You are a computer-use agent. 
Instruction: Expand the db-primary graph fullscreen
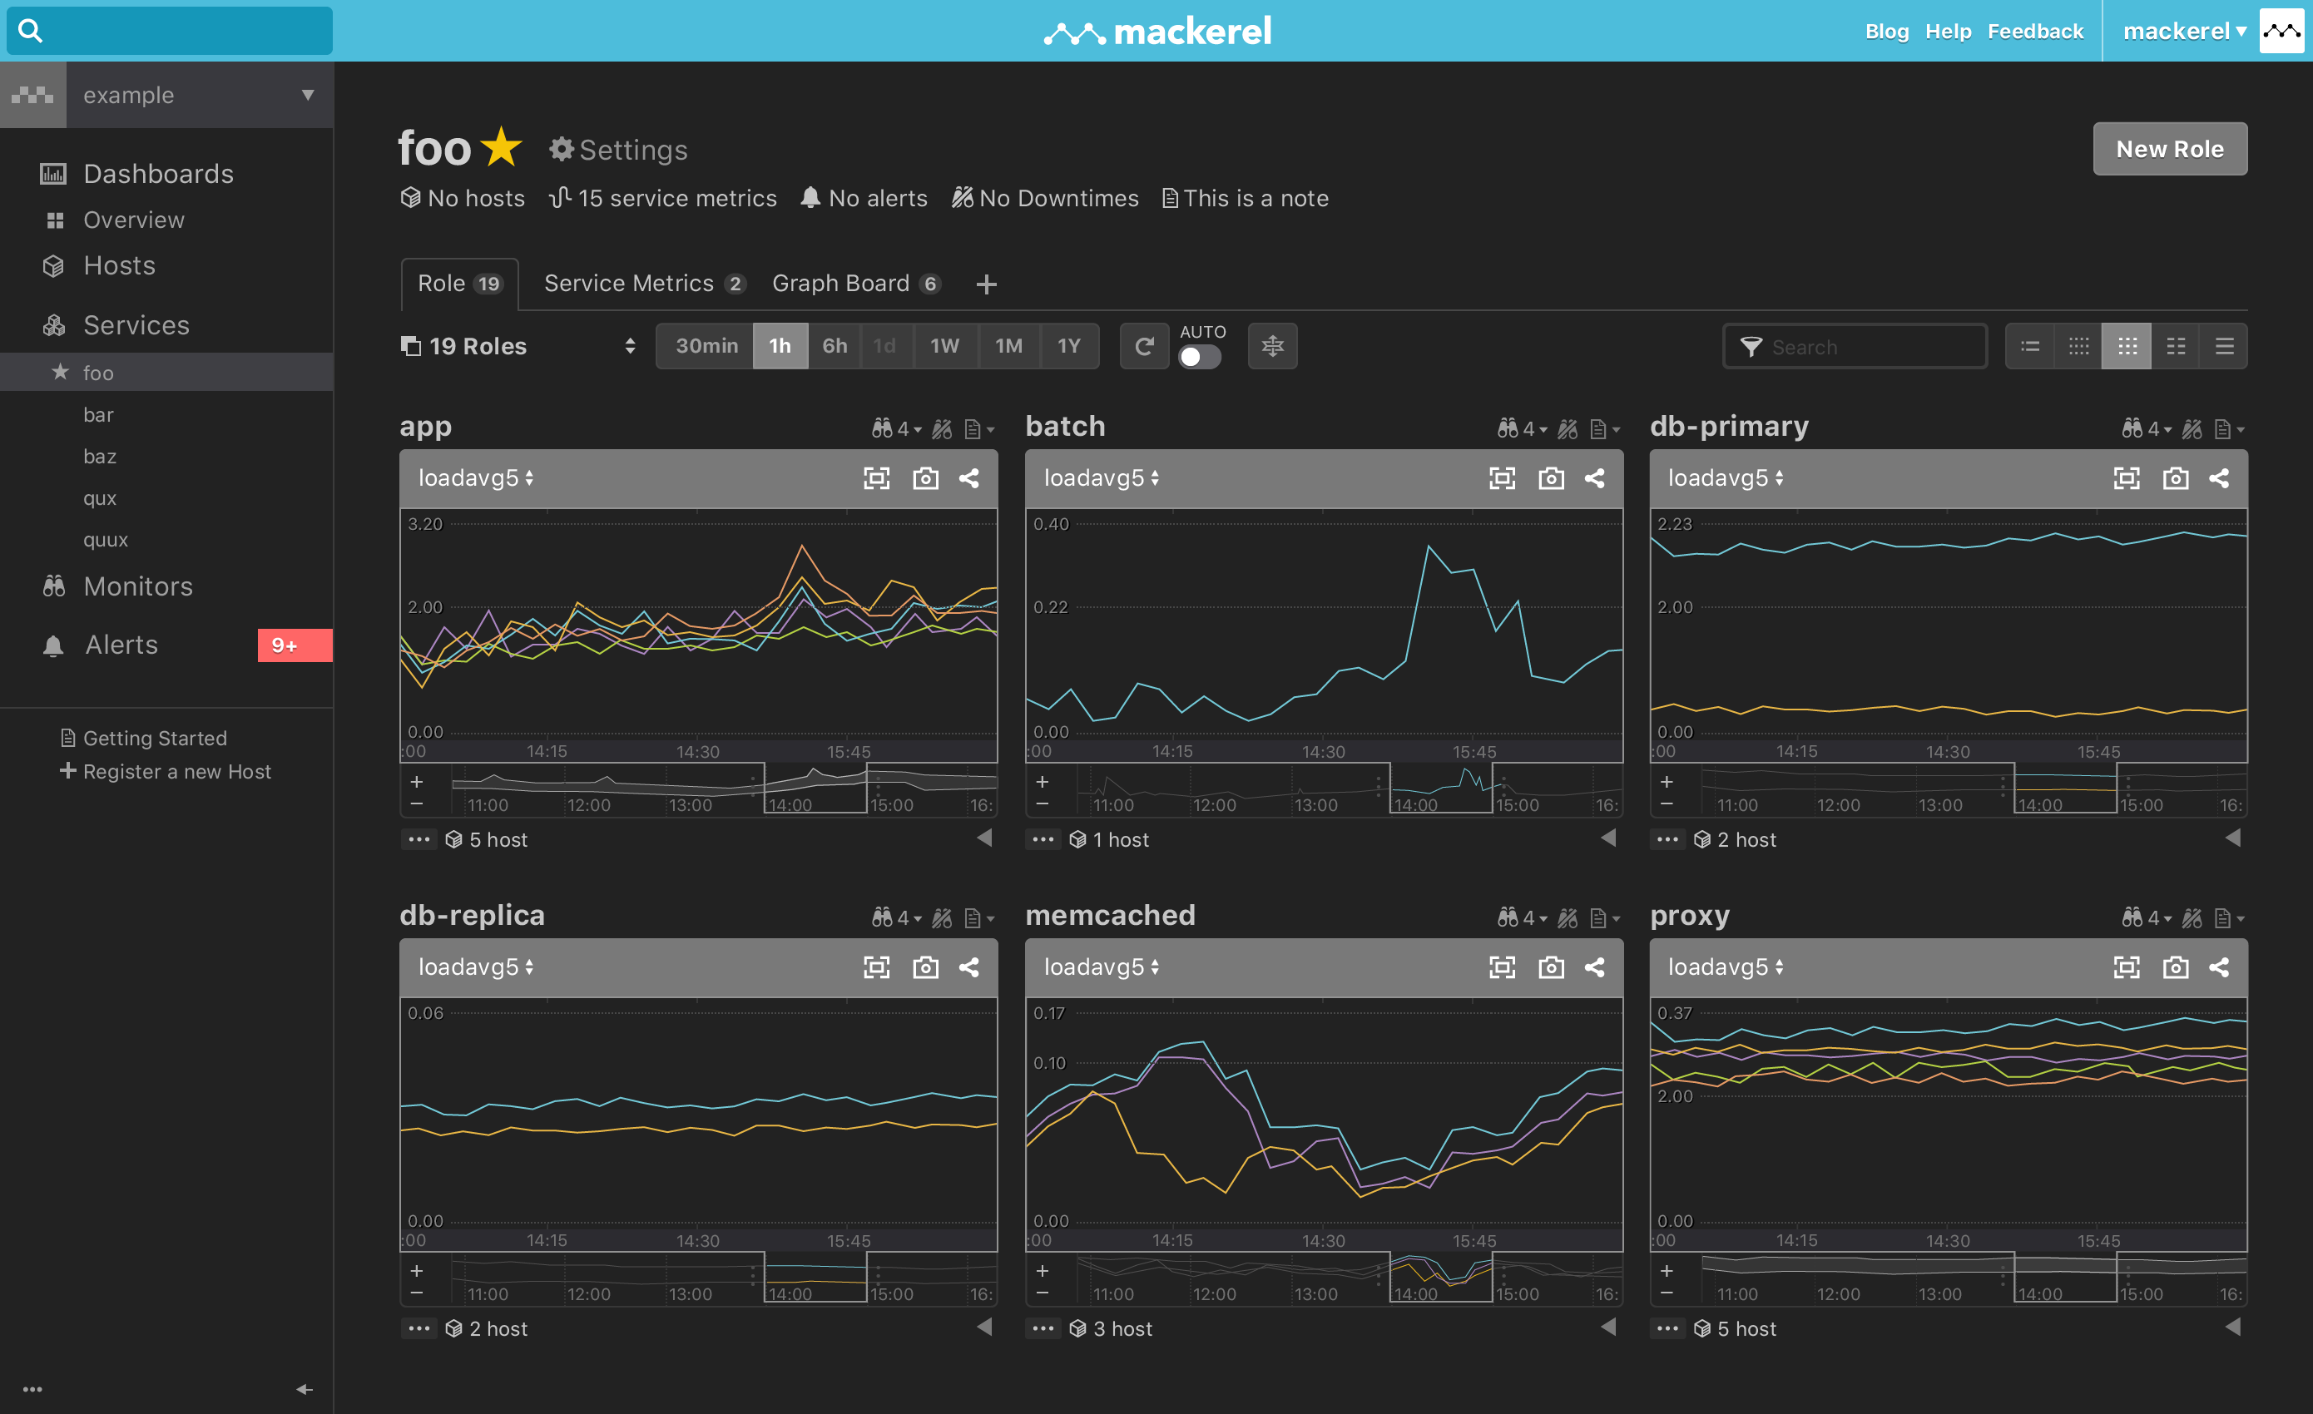[2126, 478]
